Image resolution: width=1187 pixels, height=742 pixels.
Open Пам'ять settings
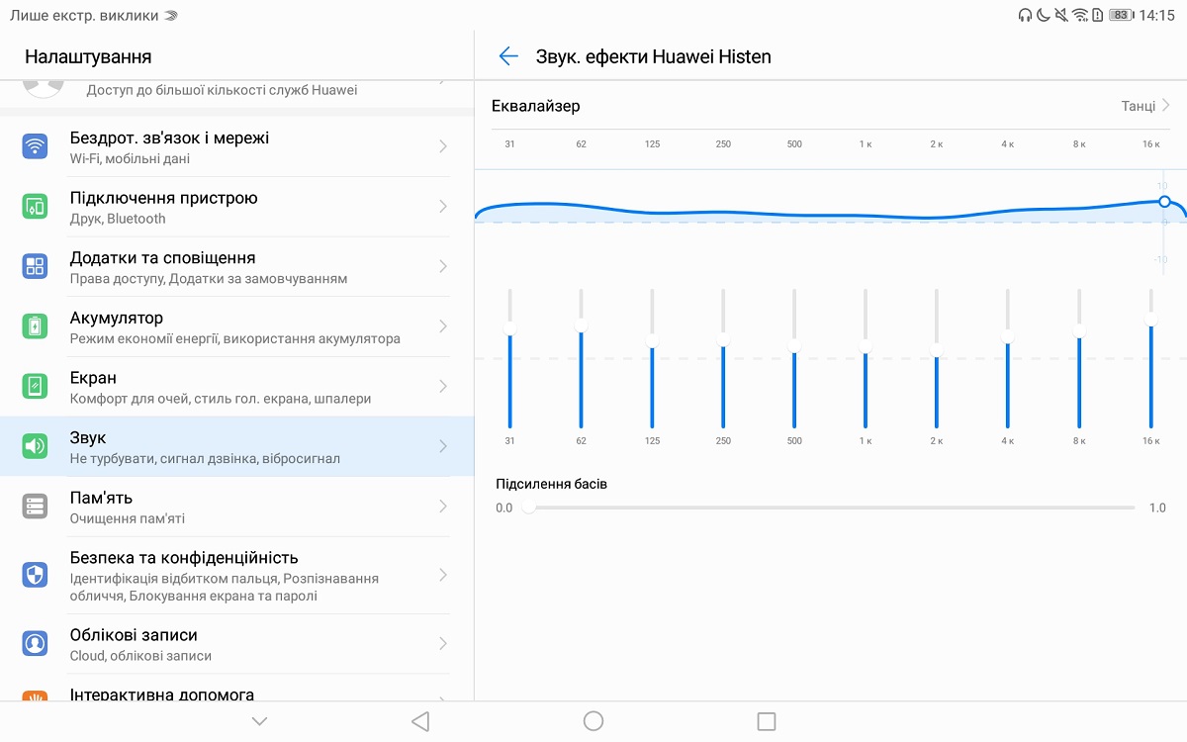(237, 507)
